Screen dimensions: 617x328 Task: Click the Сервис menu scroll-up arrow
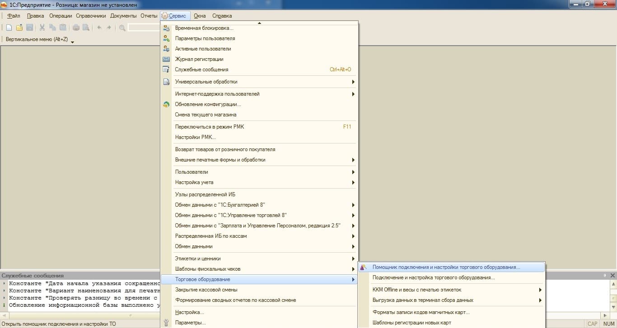pyautogui.click(x=259, y=23)
